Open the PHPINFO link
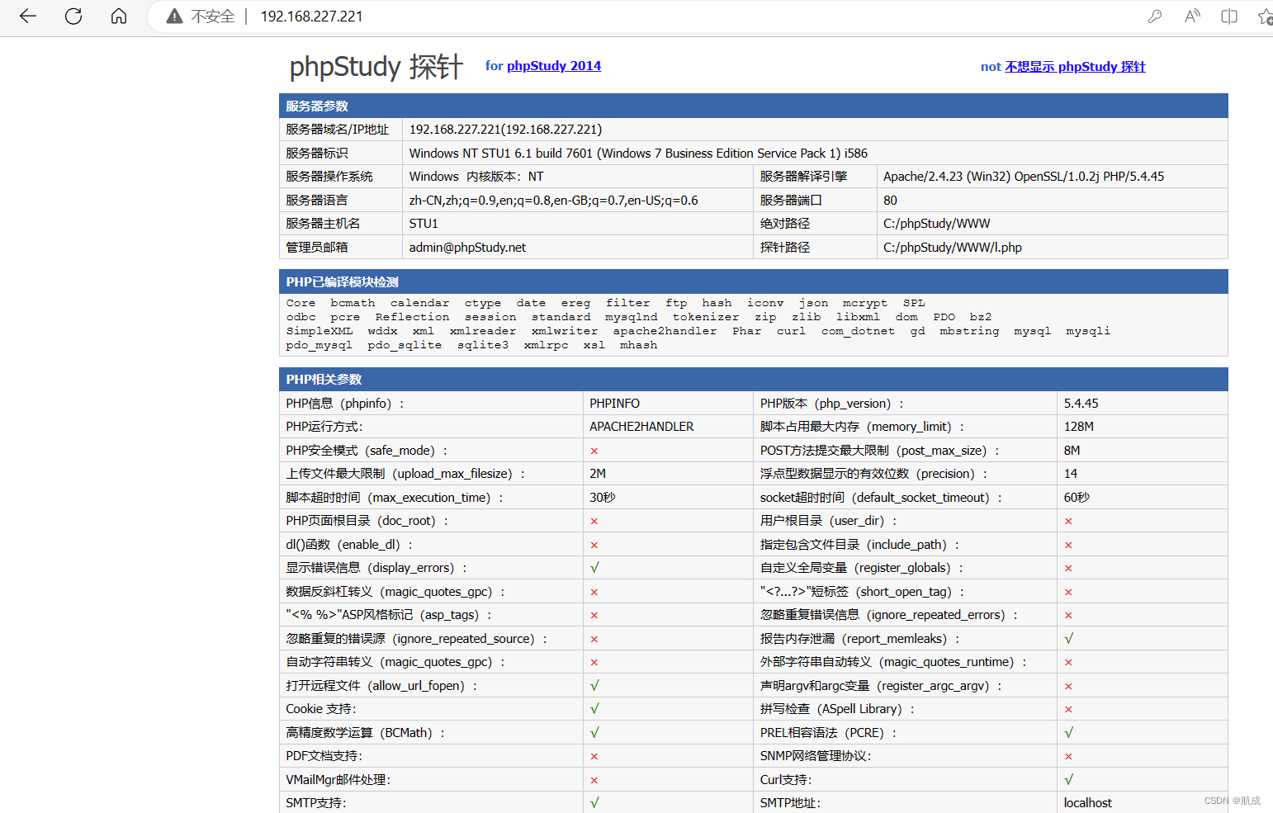 (x=614, y=404)
